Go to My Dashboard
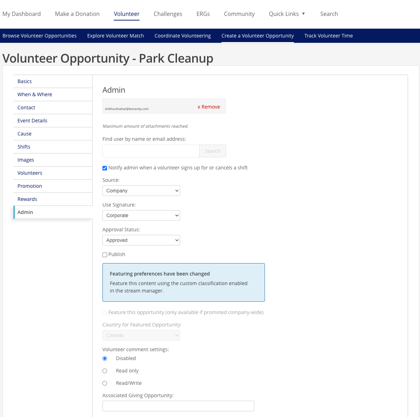 tap(22, 14)
